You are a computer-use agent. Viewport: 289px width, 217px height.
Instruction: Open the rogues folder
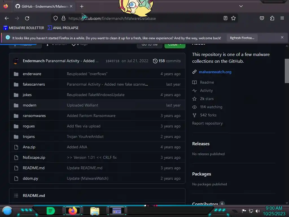29,126
